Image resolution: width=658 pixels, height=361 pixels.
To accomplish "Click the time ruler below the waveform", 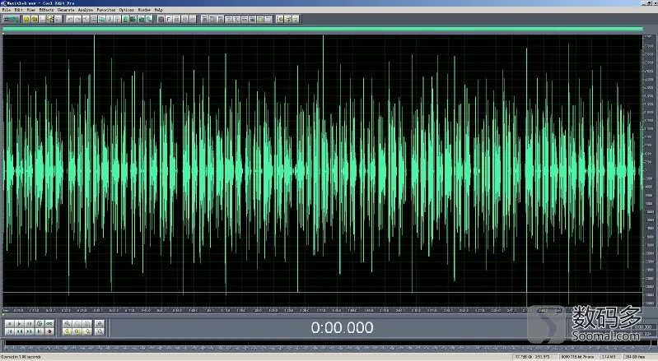I will point(323,310).
